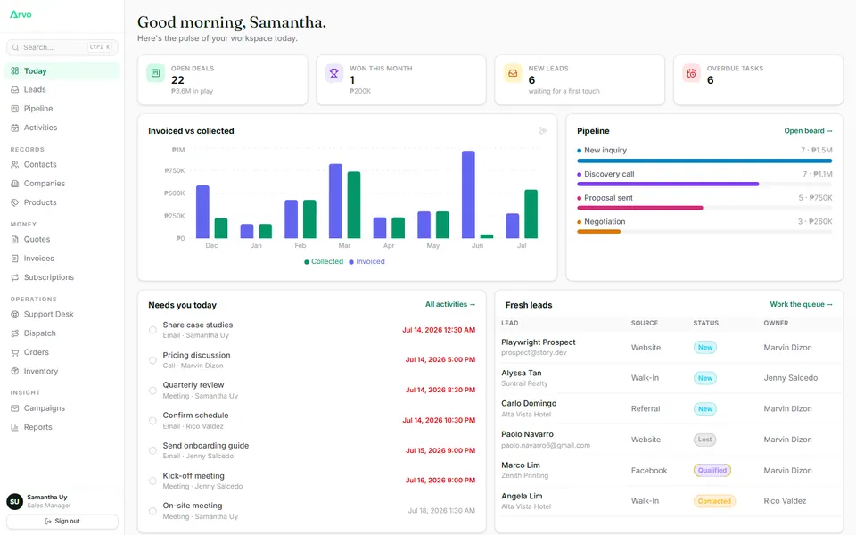856x535 pixels.
Task: Click the Invoices receipt icon
Action: (15, 259)
